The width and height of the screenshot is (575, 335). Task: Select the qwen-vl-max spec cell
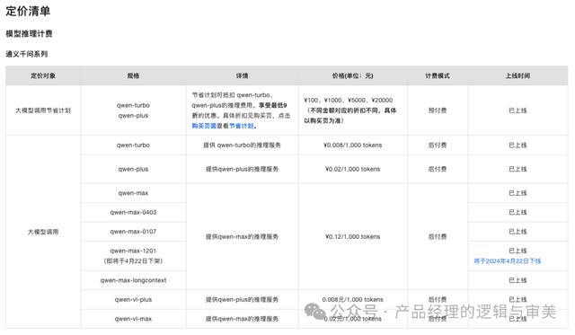pyautogui.click(x=133, y=319)
